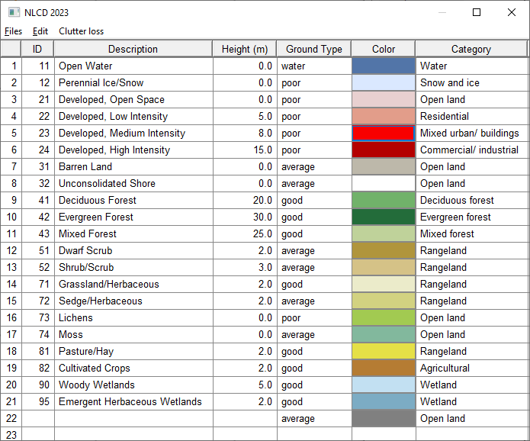Open Ground Type cell for Woody Wetlands

click(313, 385)
